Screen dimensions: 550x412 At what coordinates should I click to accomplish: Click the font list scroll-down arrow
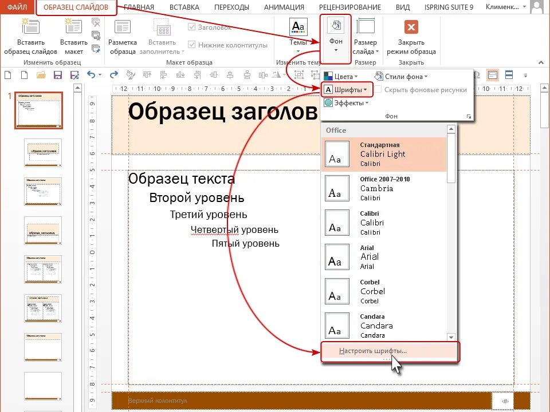point(451,337)
